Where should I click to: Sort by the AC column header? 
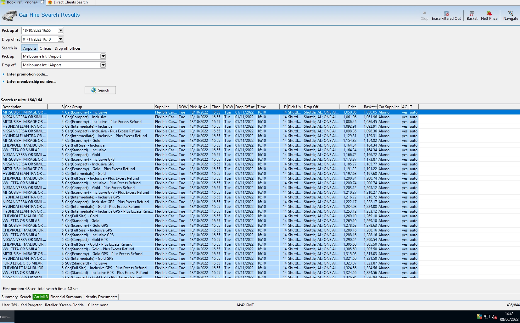click(405, 107)
